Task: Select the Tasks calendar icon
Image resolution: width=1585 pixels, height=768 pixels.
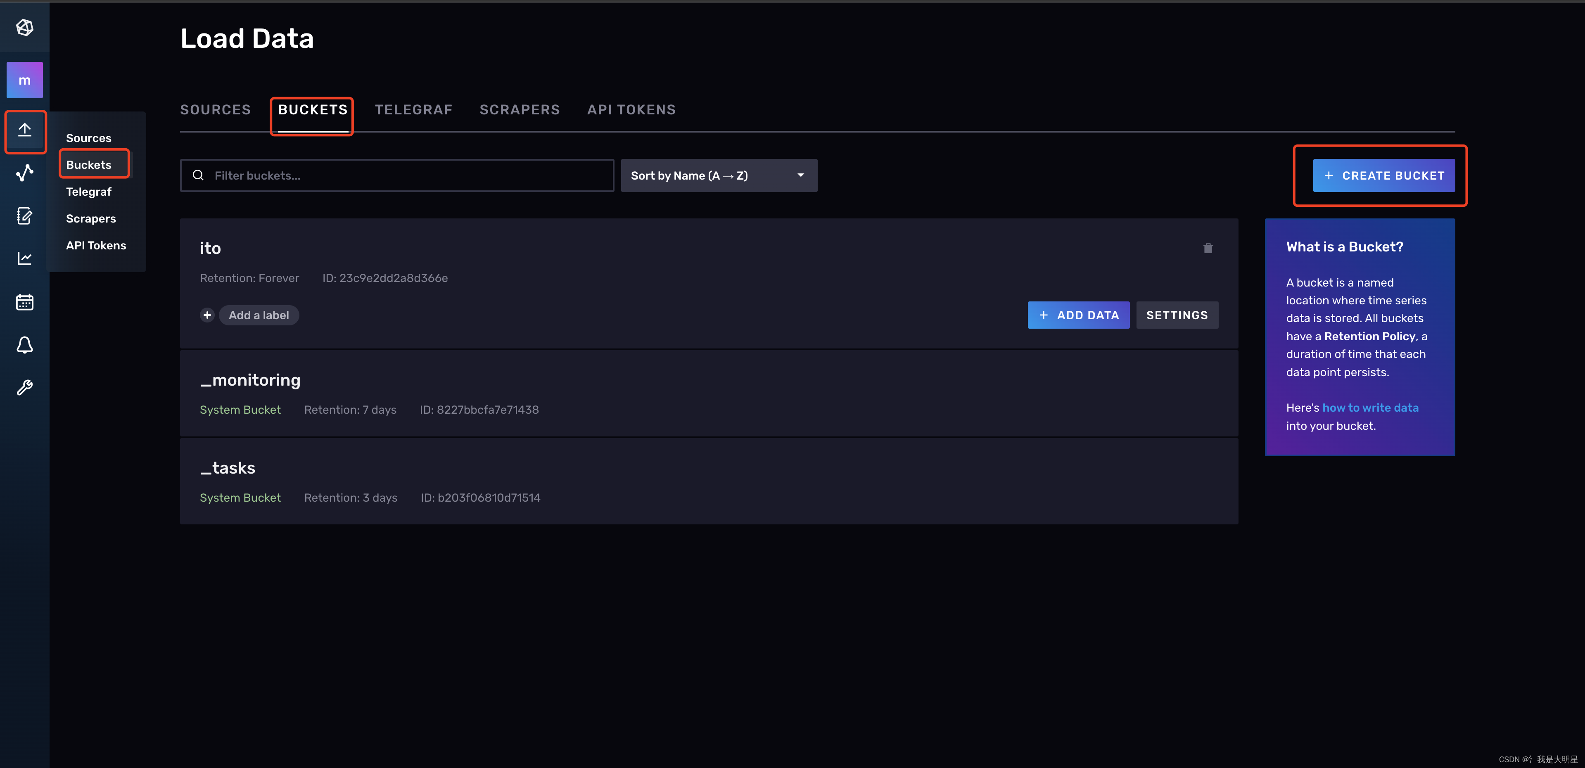Action: pyautogui.click(x=25, y=301)
